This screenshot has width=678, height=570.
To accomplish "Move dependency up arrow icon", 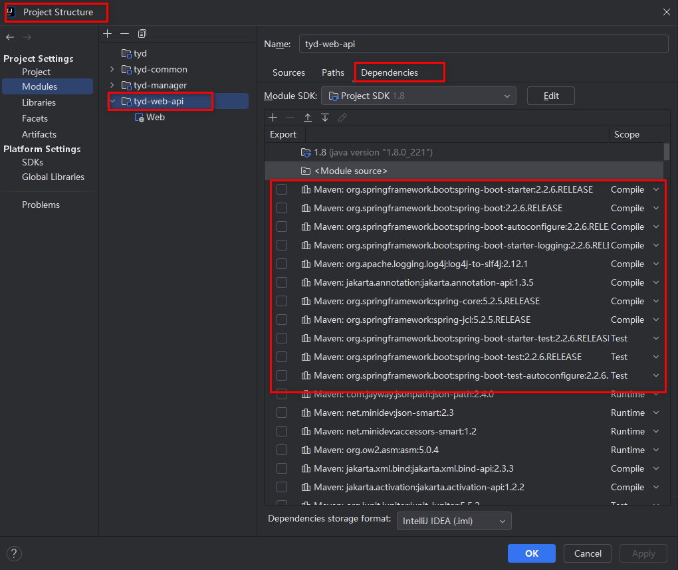I will [308, 117].
